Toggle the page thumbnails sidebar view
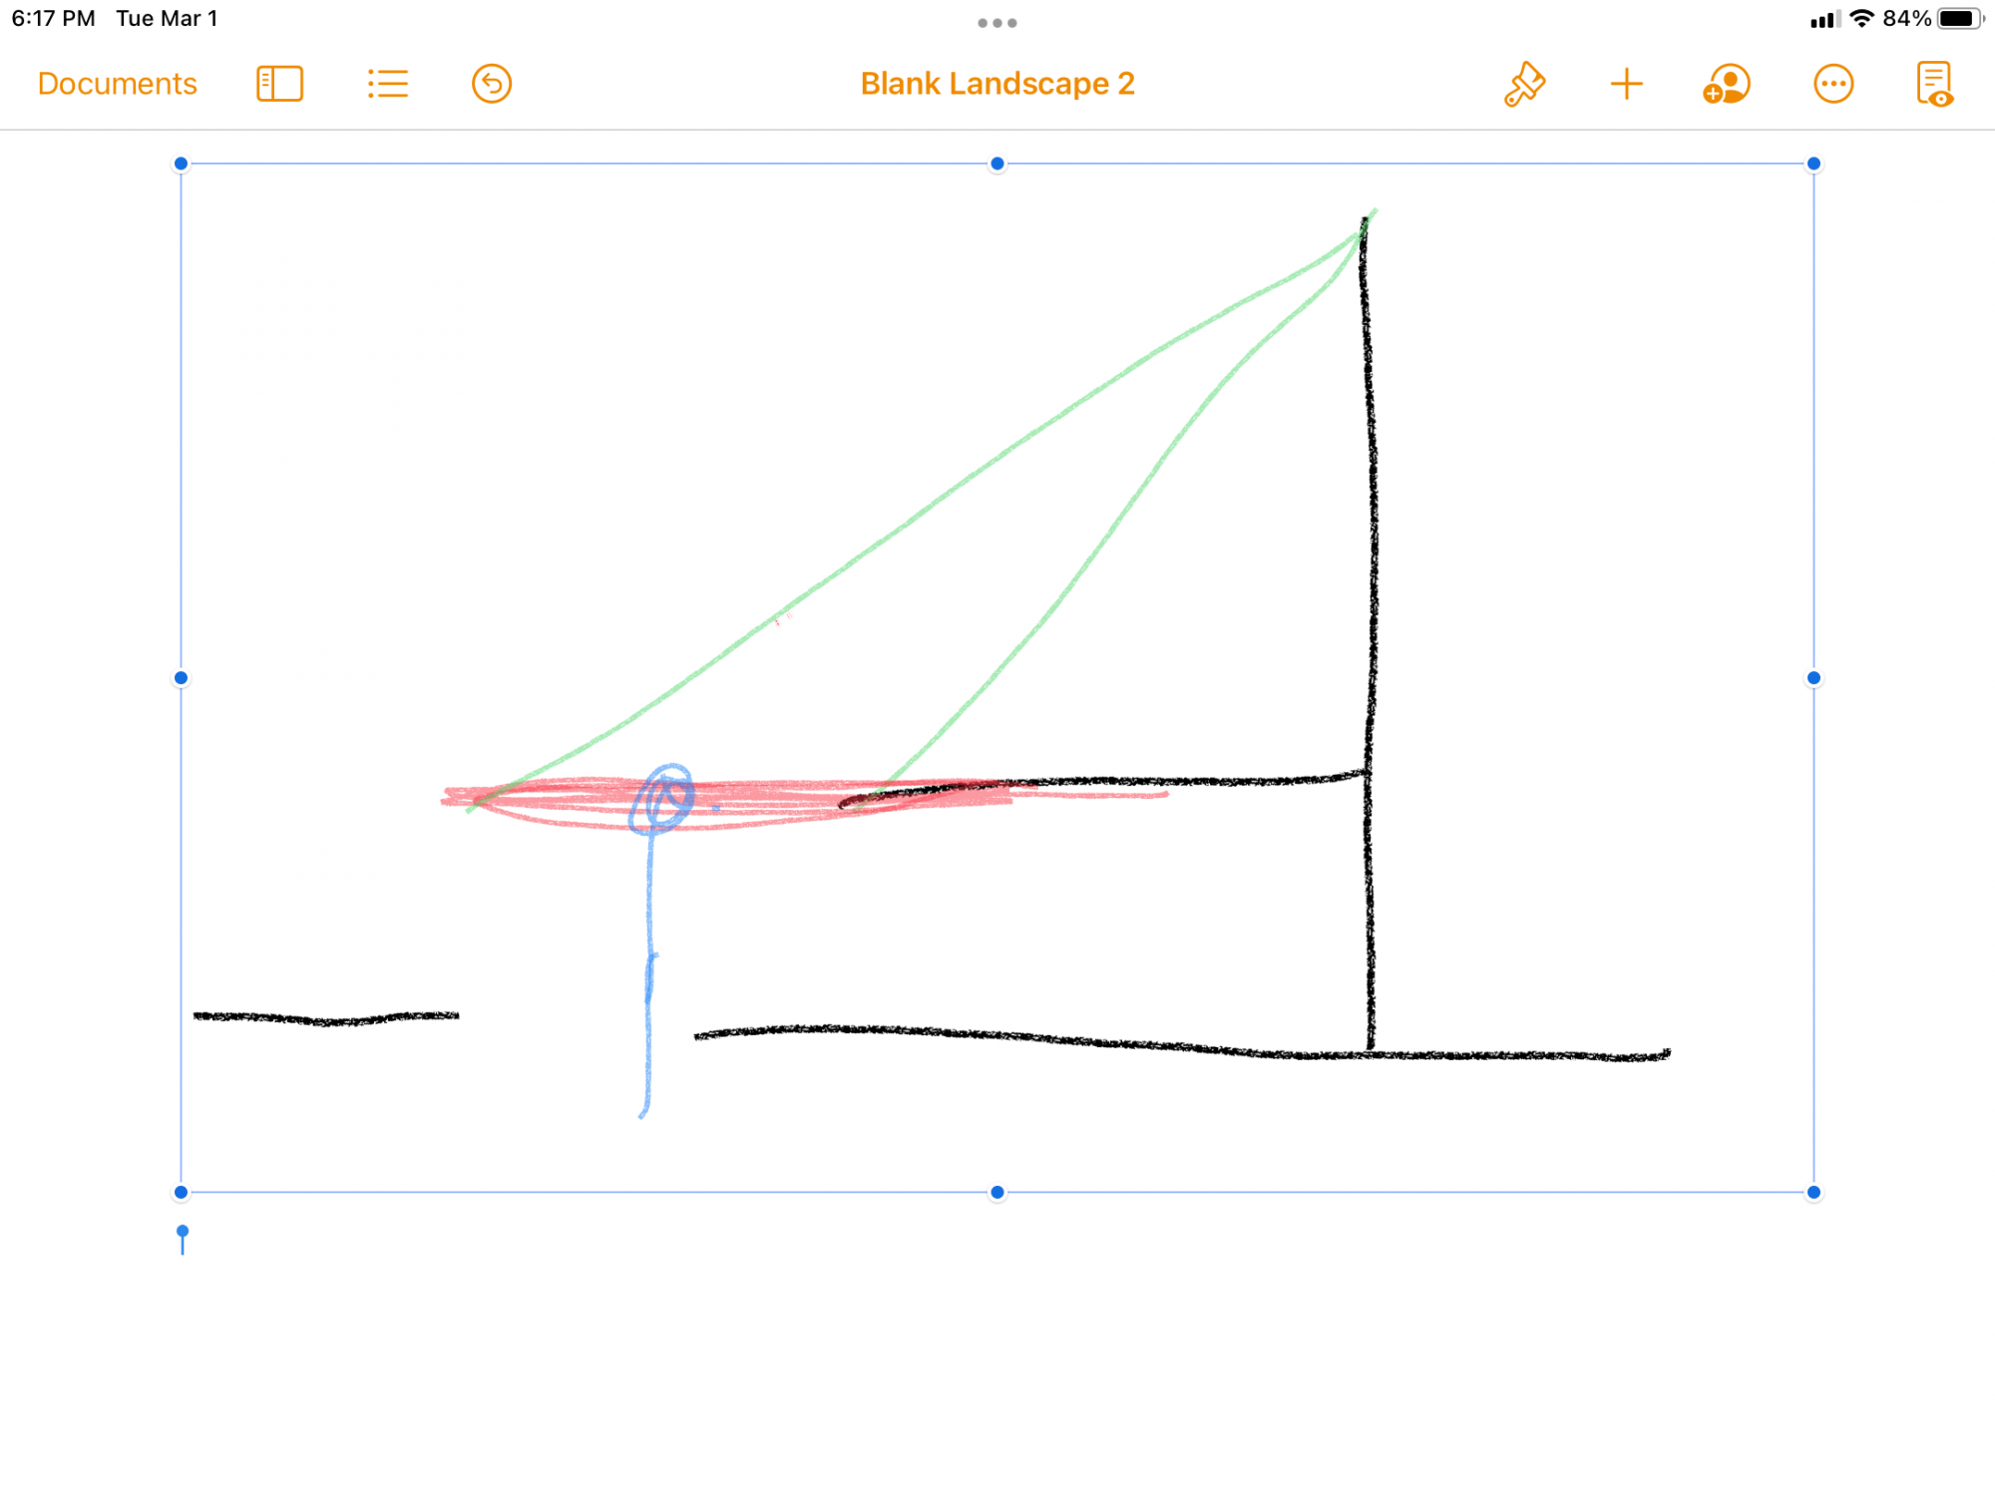Image resolution: width=1995 pixels, height=1496 pixels. 279,84
